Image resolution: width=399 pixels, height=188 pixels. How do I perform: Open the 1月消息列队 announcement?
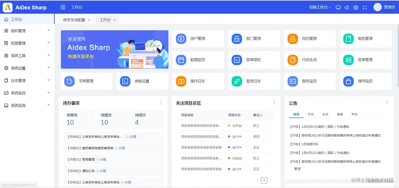(304, 144)
